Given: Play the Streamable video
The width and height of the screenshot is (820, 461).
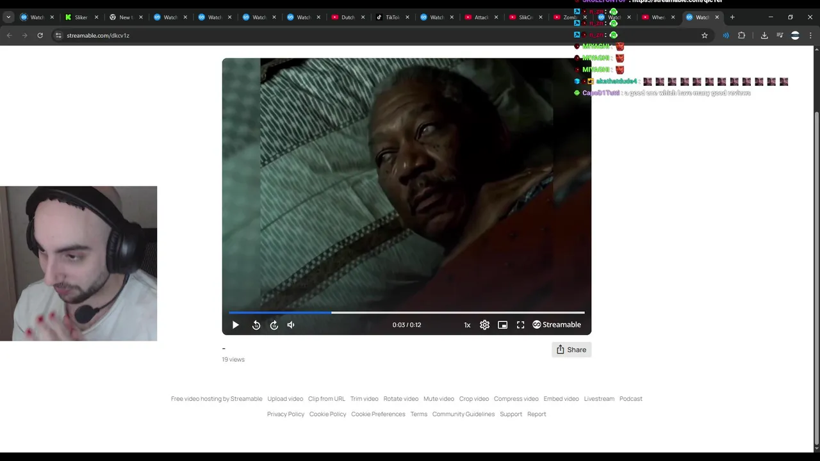Looking at the screenshot, I should [235, 325].
